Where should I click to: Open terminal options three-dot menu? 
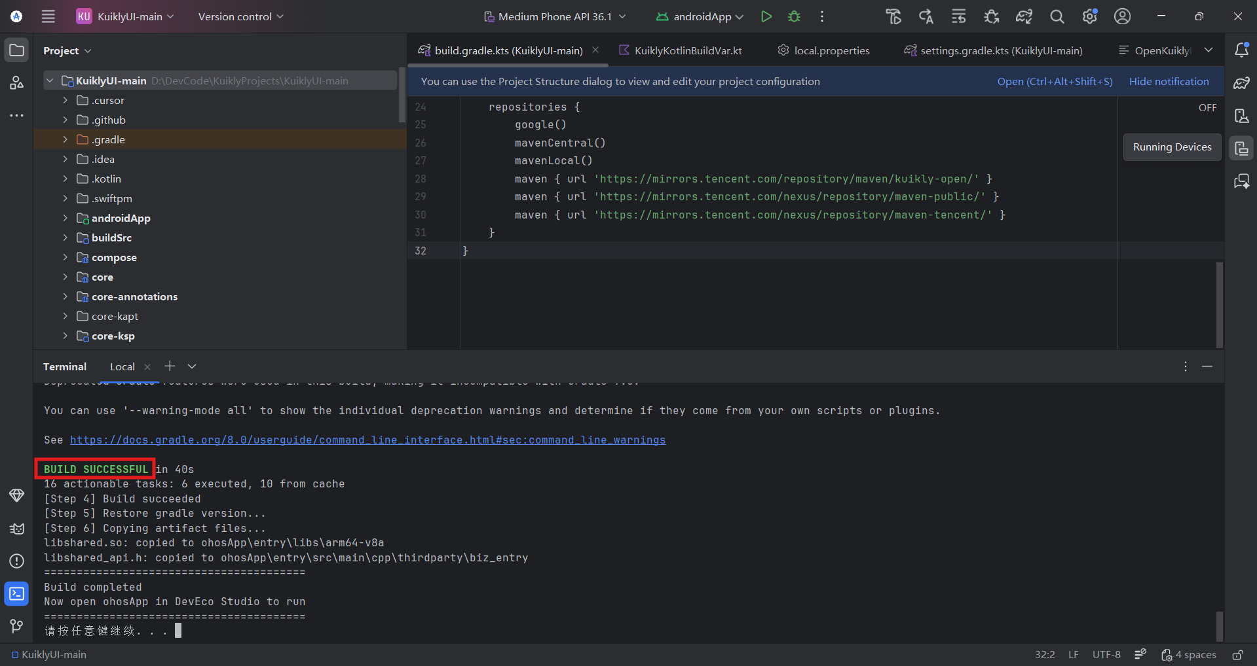coord(1185,366)
